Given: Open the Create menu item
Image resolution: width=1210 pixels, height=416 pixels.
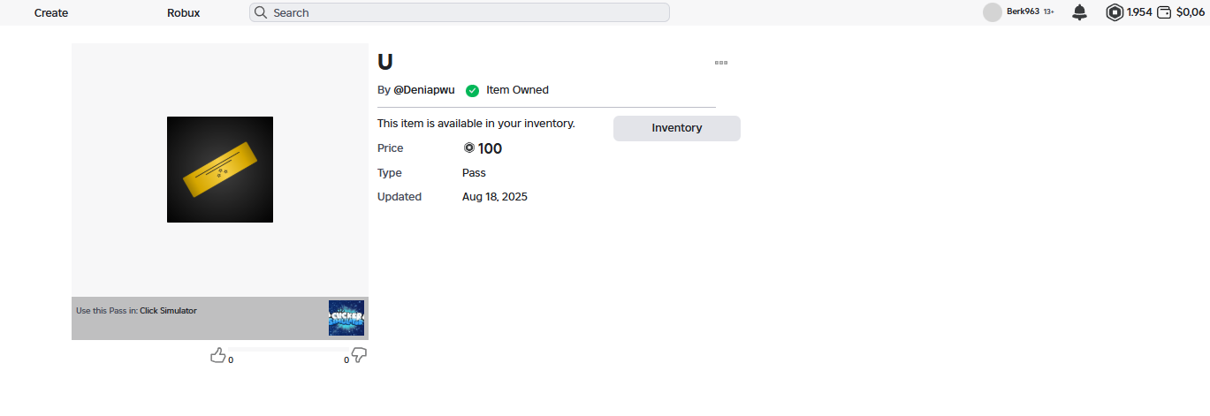Looking at the screenshot, I should pyautogui.click(x=51, y=13).
